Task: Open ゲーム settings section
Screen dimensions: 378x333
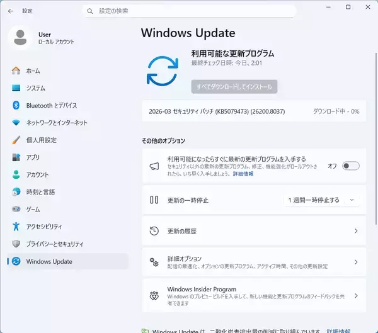Action: 68,209
